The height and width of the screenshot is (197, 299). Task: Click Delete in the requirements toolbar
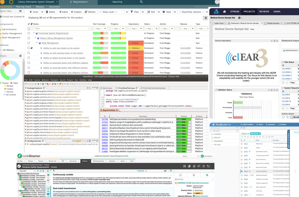(51, 12)
